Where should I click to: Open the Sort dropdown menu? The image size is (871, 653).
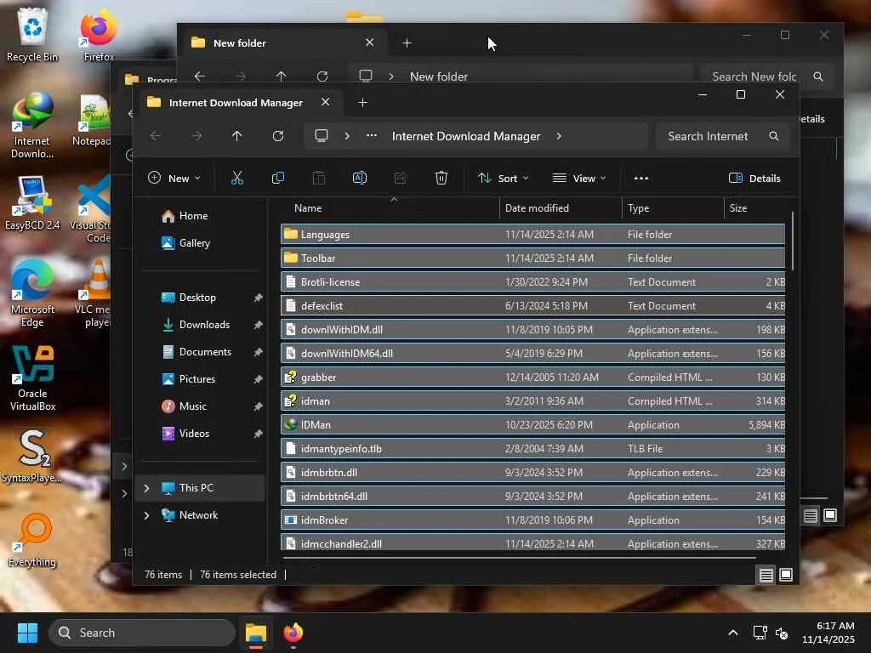click(x=503, y=178)
